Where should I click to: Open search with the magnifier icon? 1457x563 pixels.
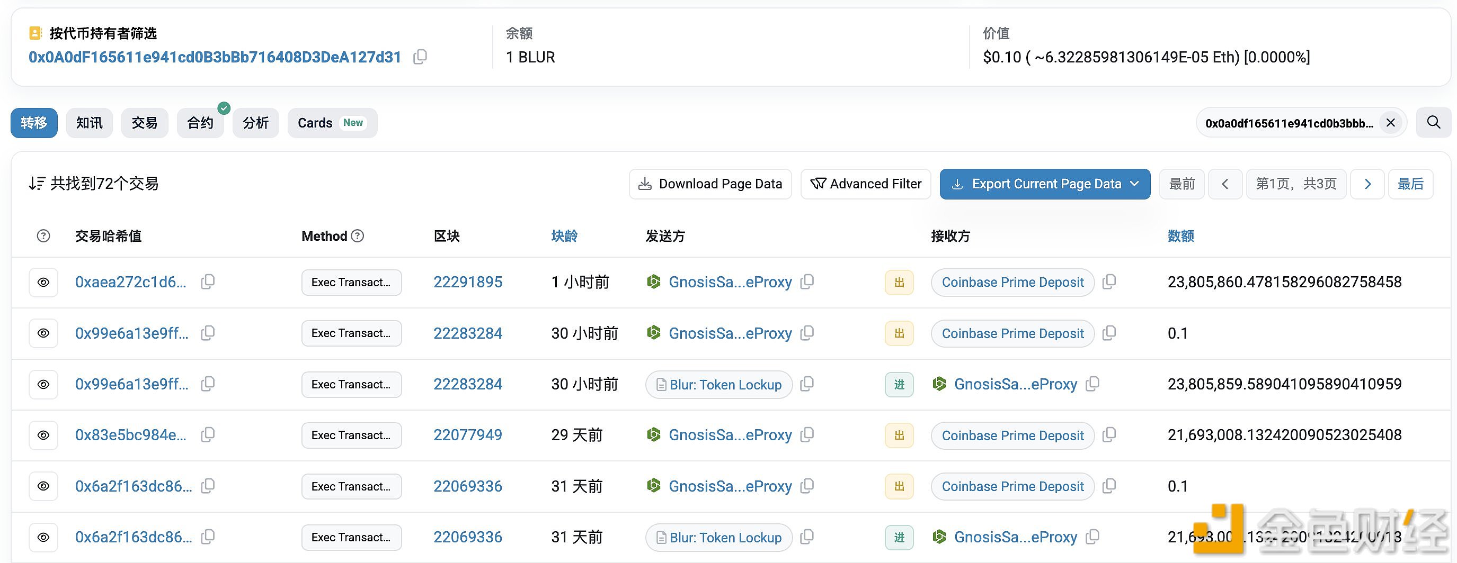click(x=1433, y=122)
